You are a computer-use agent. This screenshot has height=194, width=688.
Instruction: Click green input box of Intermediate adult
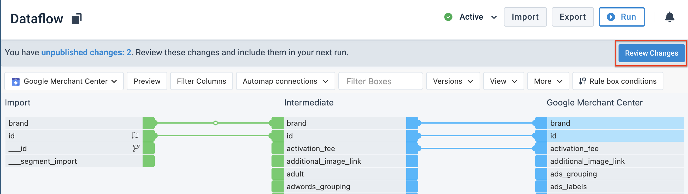click(x=278, y=174)
